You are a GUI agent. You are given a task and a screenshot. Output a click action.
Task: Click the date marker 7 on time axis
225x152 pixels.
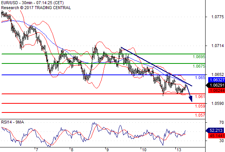click(37, 150)
